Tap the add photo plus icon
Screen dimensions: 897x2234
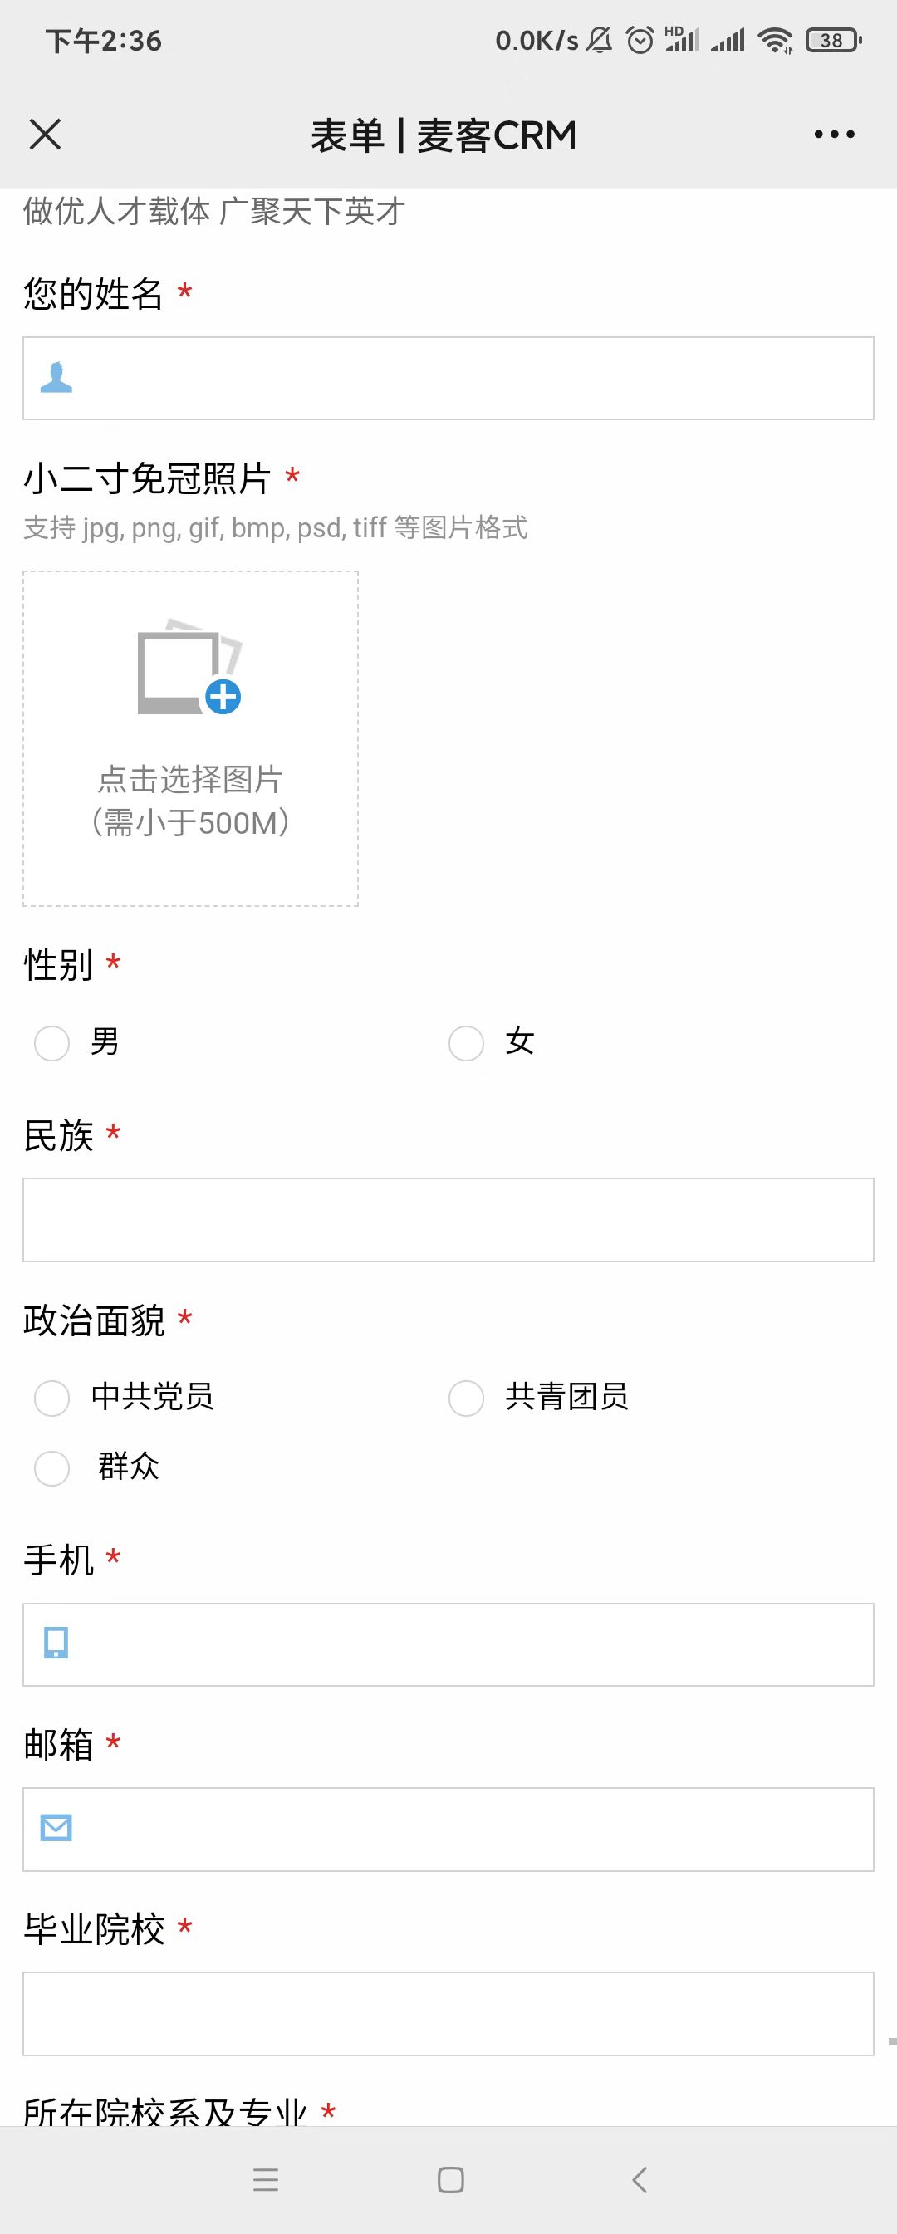(x=223, y=697)
